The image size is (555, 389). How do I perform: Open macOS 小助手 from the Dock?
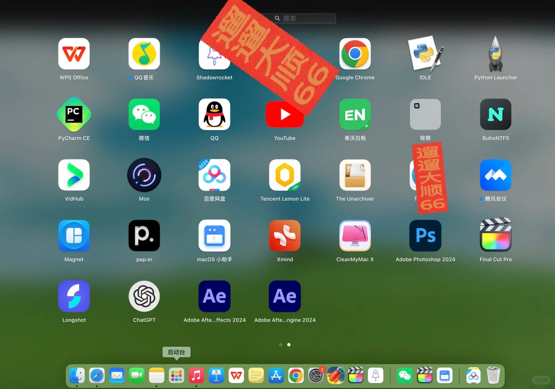click(x=445, y=376)
